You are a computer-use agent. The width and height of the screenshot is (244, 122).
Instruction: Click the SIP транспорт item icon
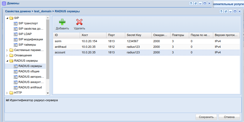[x=16, y=23]
